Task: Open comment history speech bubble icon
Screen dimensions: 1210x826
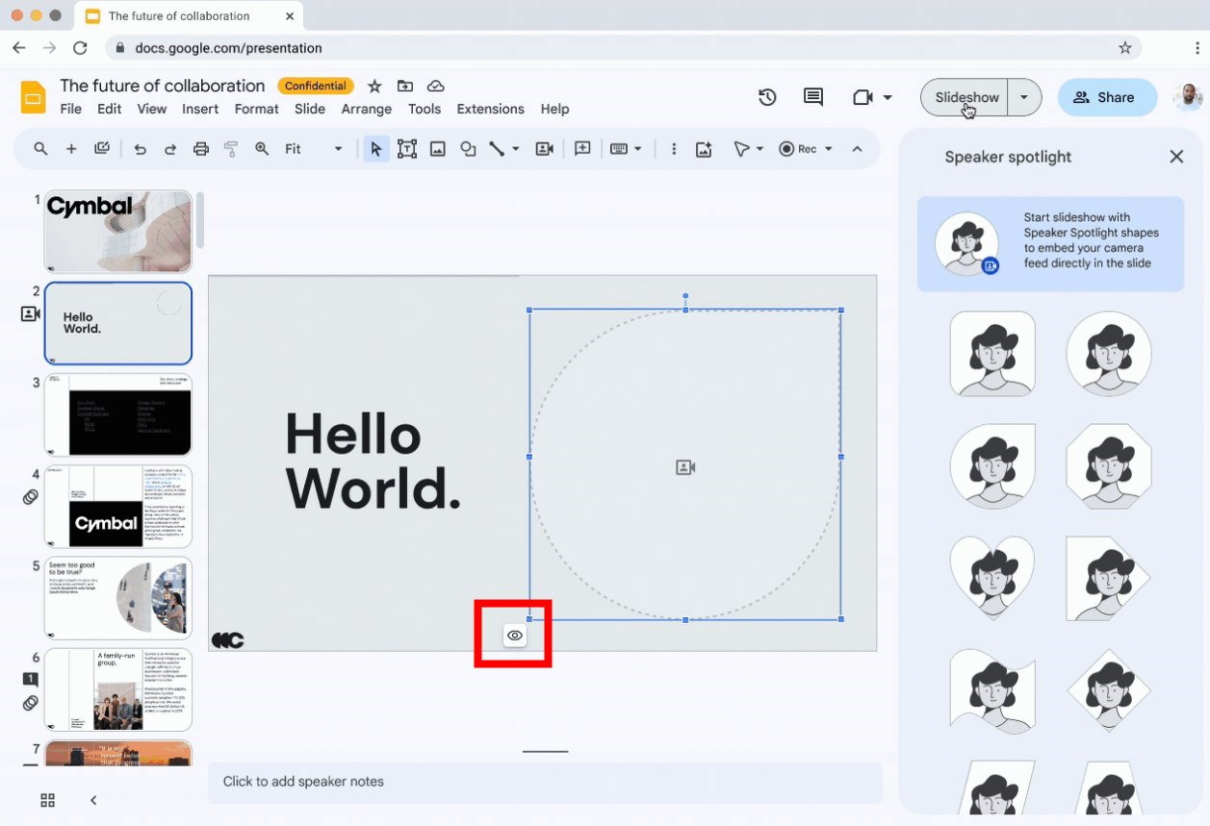Action: [813, 97]
